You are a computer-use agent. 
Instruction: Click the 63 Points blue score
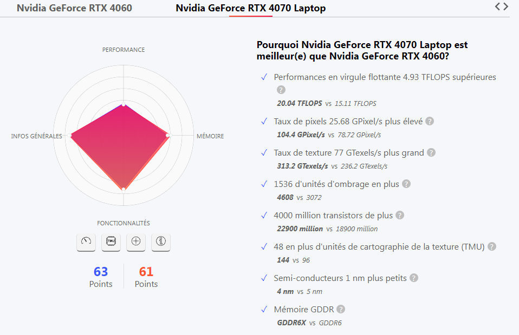[x=101, y=277]
